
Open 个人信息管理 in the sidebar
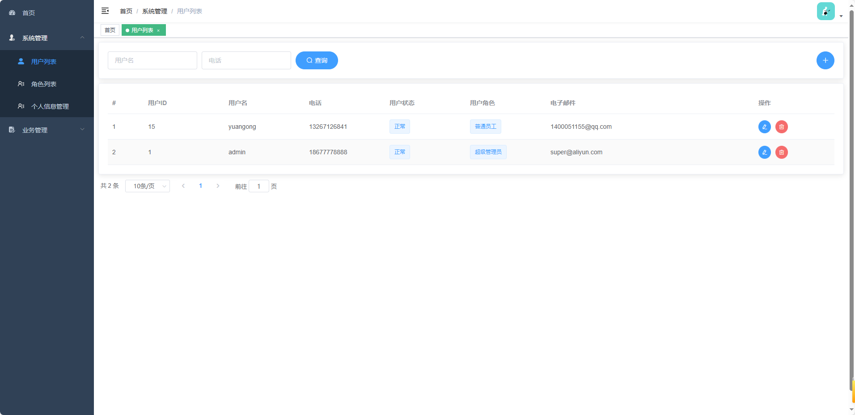[x=50, y=106]
